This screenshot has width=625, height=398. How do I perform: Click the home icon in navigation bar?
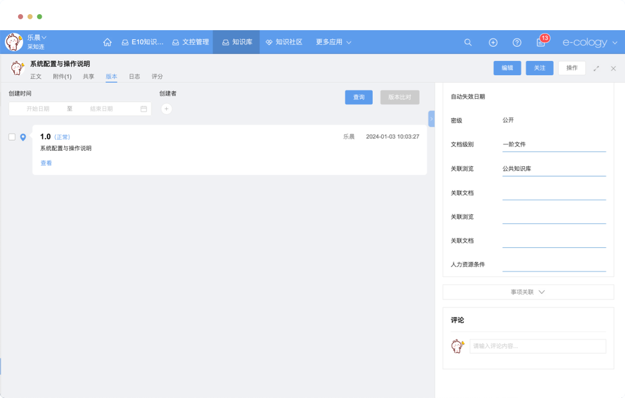coord(107,42)
